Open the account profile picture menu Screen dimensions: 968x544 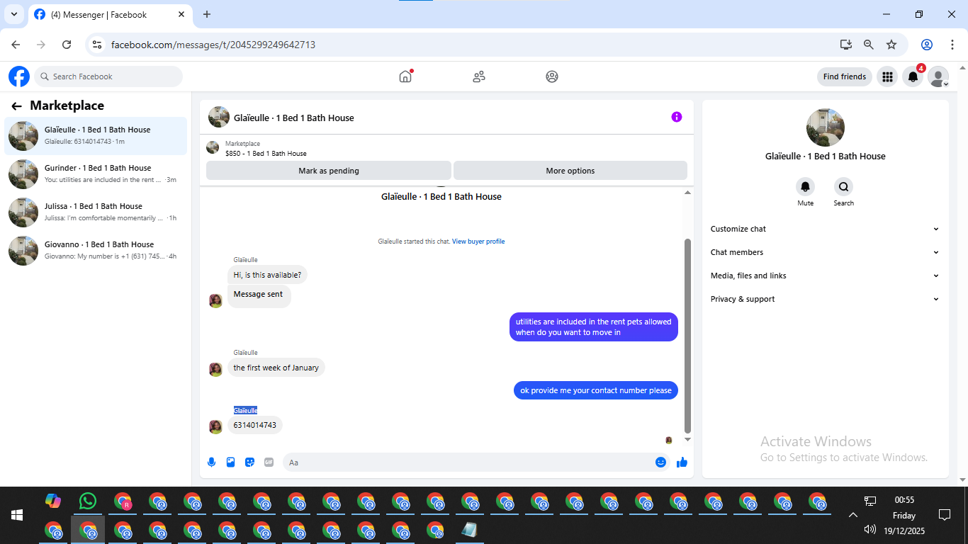(938, 76)
